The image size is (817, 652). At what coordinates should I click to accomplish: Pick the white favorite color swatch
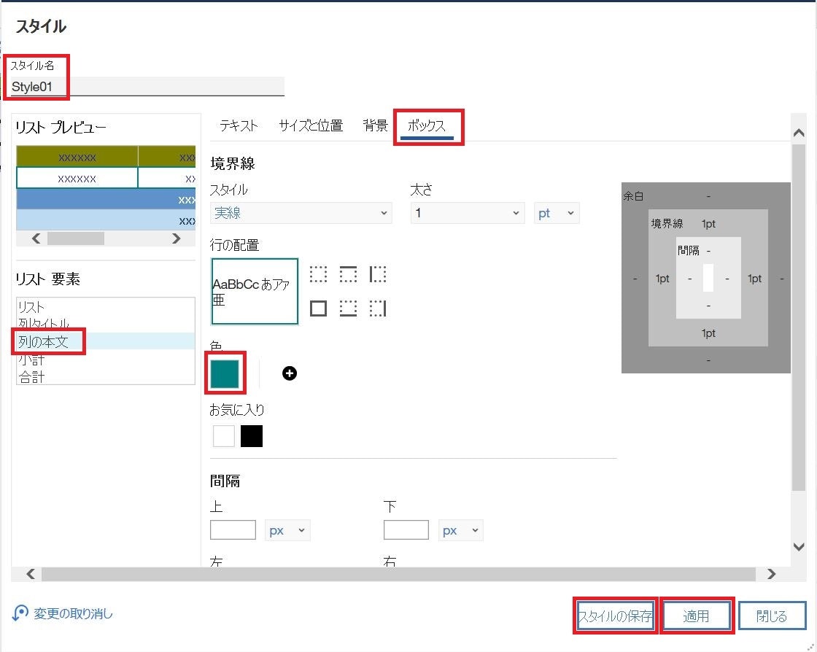point(223,436)
